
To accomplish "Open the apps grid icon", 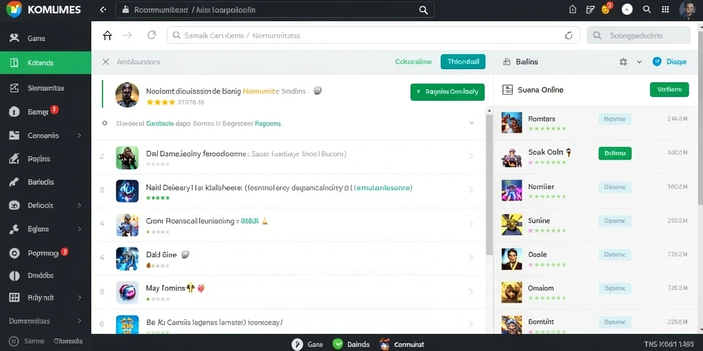I will tap(665, 10).
